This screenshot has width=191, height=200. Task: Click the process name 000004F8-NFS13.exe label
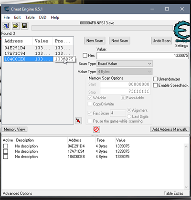(x=97, y=23)
